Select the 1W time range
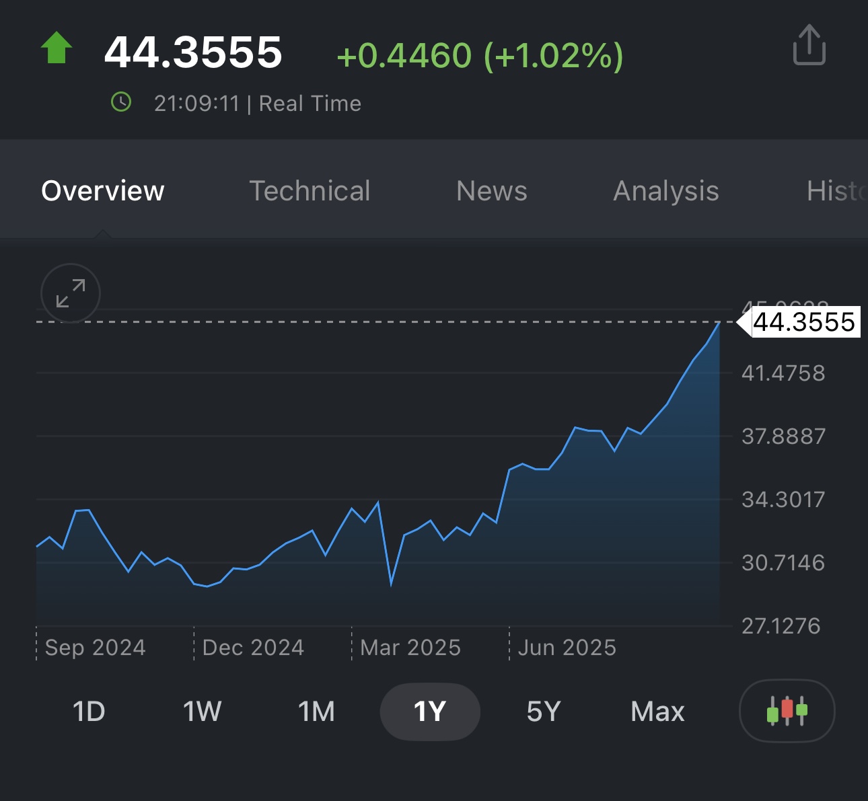The height and width of the screenshot is (801, 868). pyautogui.click(x=202, y=712)
